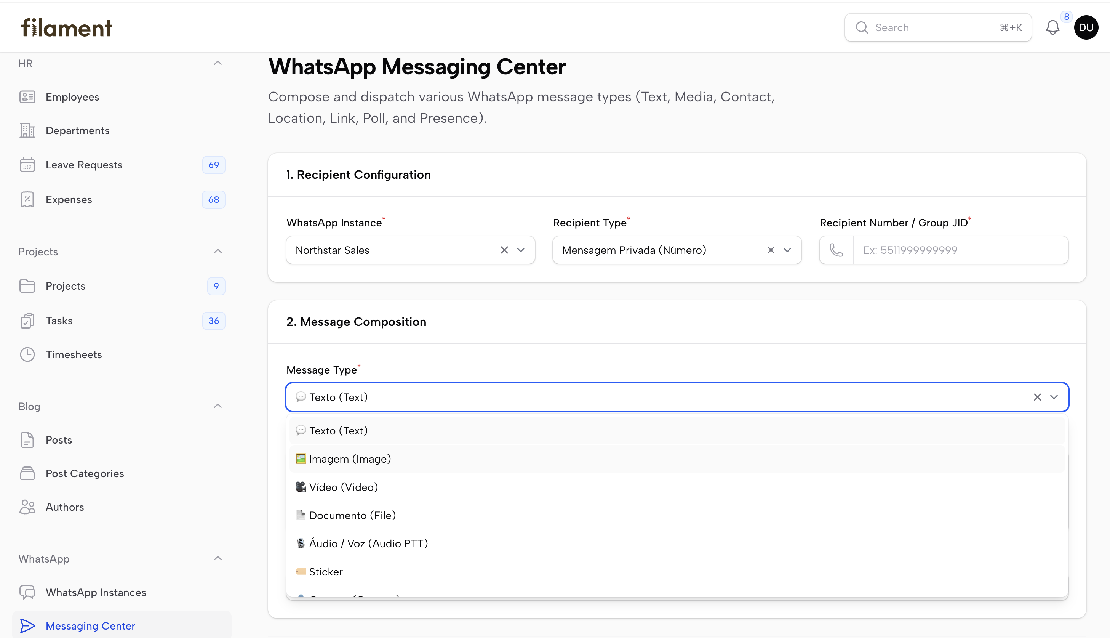
Task: Click the Message Type select box
Action: [677, 397]
